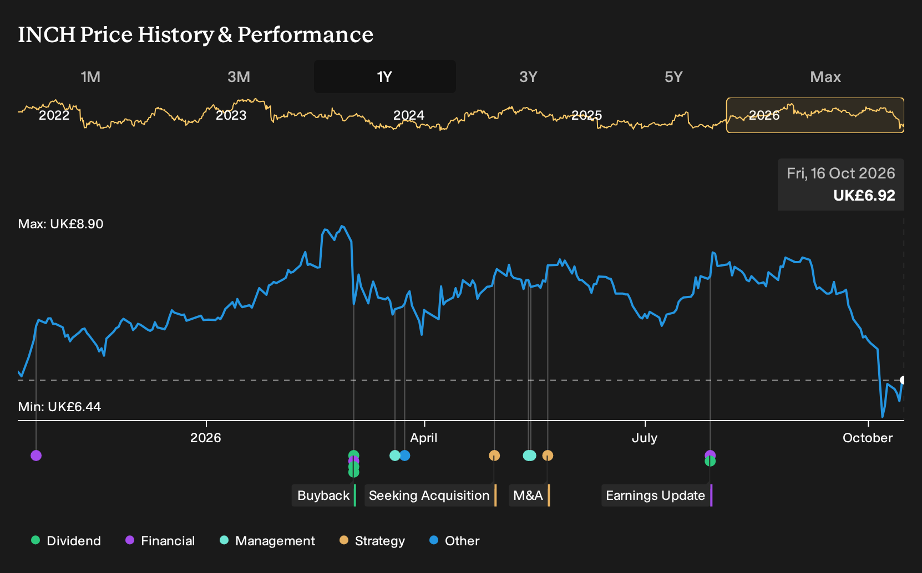Open the M&A event label

coord(529,495)
